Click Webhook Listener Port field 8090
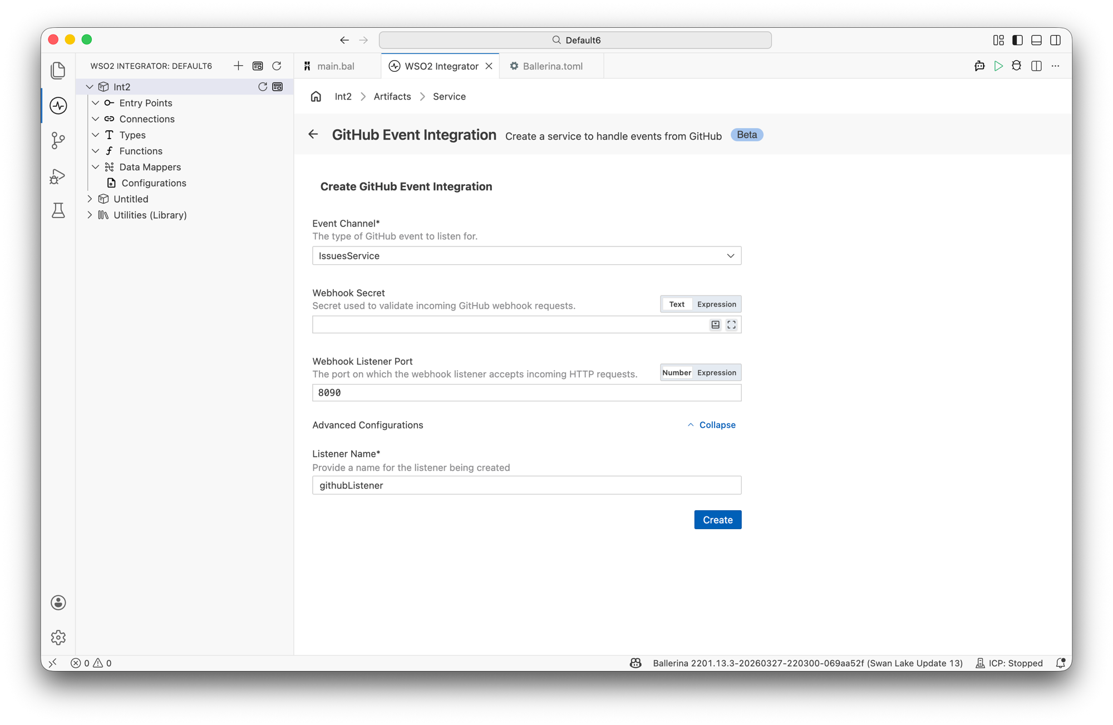Image resolution: width=1113 pixels, height=725 pixels. click(526, 393)
